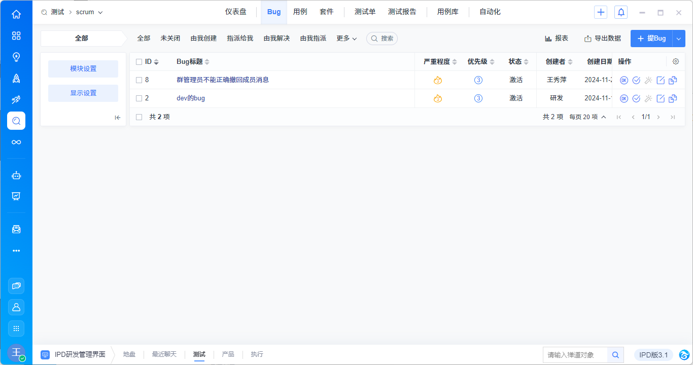
Task: Click the copy icon for bug 2
Action: pyautogui.click(x=673, y=98)
